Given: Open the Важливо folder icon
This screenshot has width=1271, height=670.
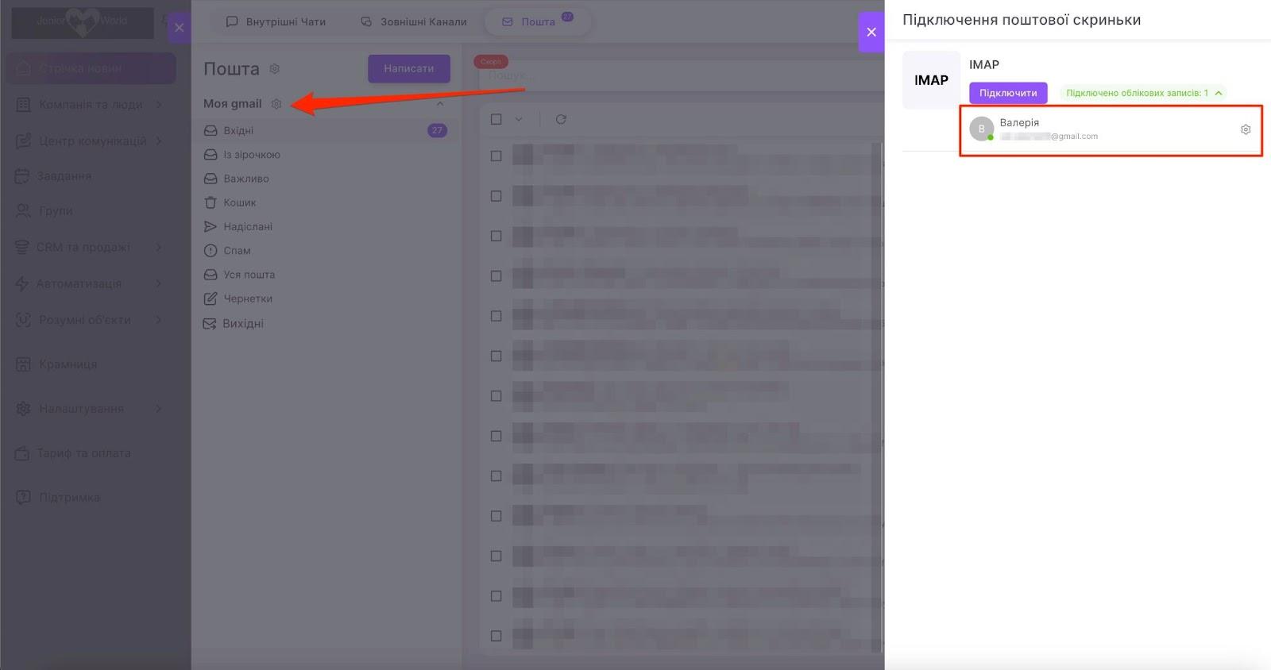Looking at the screenshot, I should [x=211, y=179].
